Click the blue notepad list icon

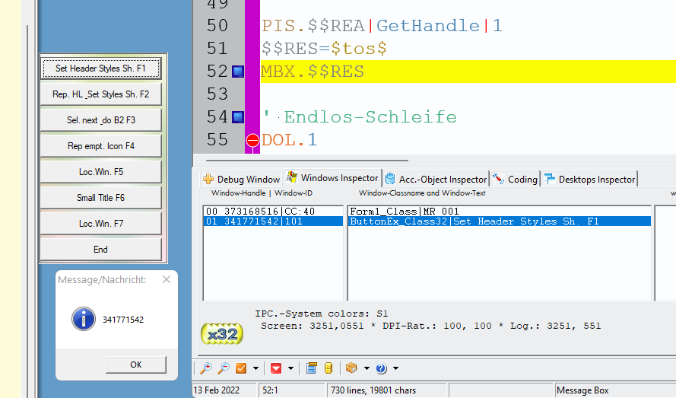coord(312,368)
